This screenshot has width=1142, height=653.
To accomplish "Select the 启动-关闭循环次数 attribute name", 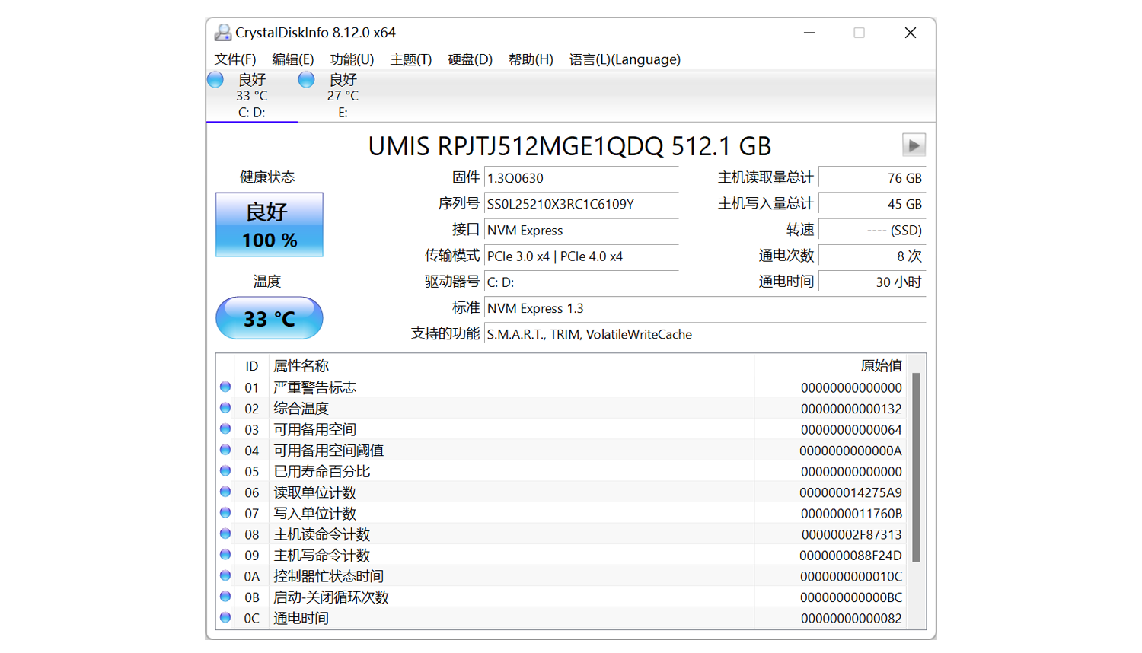I will [331, 597].
